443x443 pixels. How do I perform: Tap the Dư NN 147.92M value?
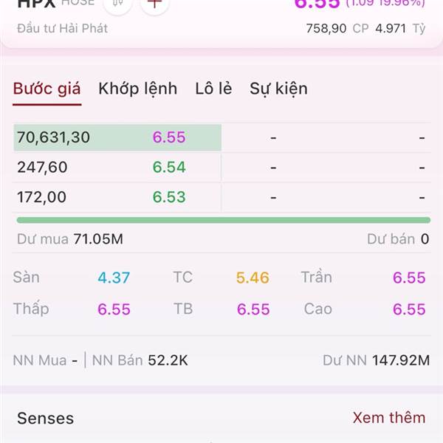401,360
